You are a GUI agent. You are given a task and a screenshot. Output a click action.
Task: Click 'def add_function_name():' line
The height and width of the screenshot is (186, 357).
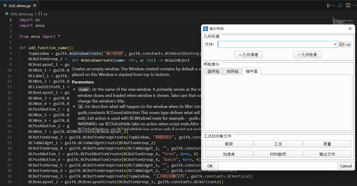click(x=47, y=48)
